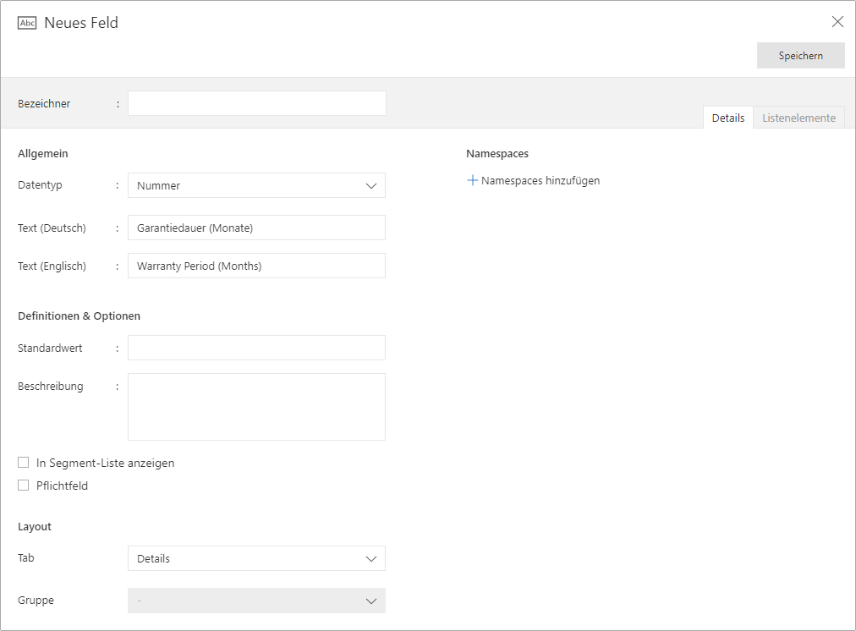The height and width of the screenshot is (631, 856).
Task: Open the Datentyp dropdown showing Nummer
Action: coord(254,185)
